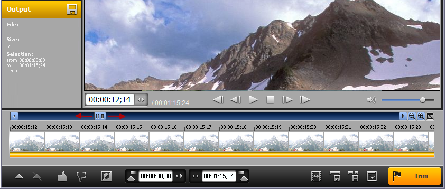Select the timeline thumbnail at 00:00:15;17
The height and width of the screenshot is (190, 446).
click(202, 141)
